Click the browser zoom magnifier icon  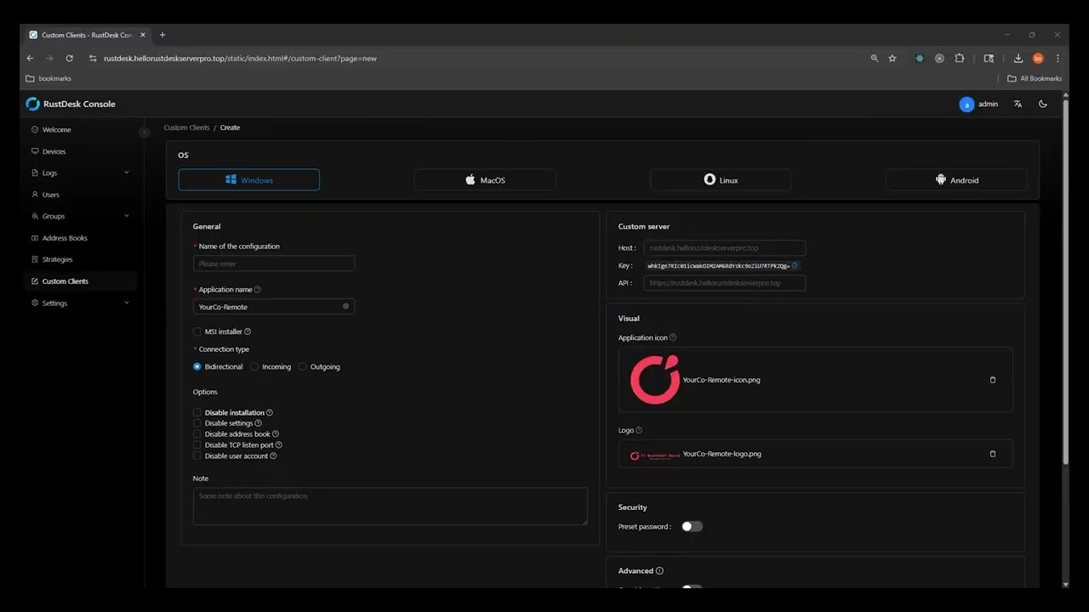875,59
